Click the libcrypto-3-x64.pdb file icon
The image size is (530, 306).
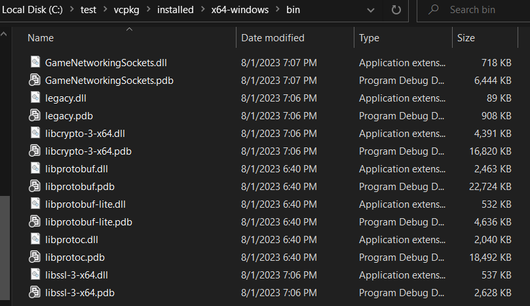pyautogui.click(x=35, y=151)
